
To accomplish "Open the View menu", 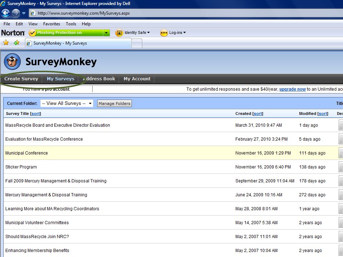I will pos(33,24).
